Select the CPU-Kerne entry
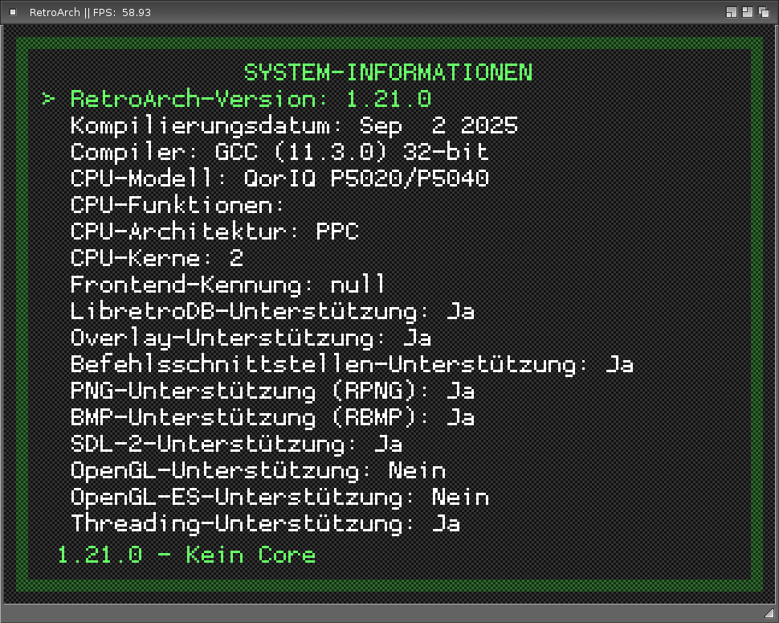The width and height of the screenshot is (779, 623). 157,258
